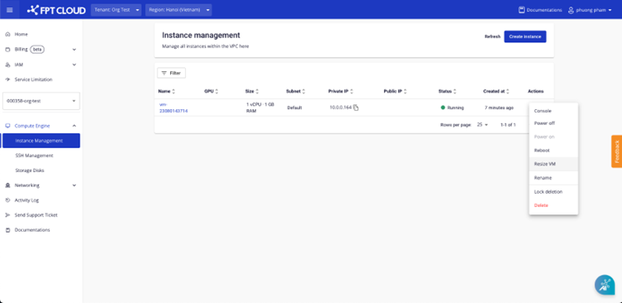Expand the Billing sidebar section
The image size is (622, 303).
click(74, 50)
